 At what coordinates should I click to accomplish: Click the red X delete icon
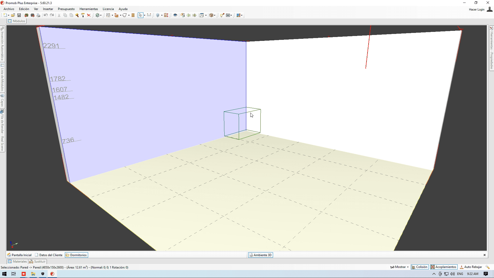pos(89,15)
